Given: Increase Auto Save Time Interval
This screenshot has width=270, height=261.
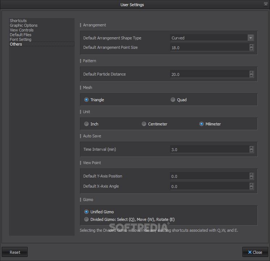Looking at the screenshot, I should [x=252, y=148].
